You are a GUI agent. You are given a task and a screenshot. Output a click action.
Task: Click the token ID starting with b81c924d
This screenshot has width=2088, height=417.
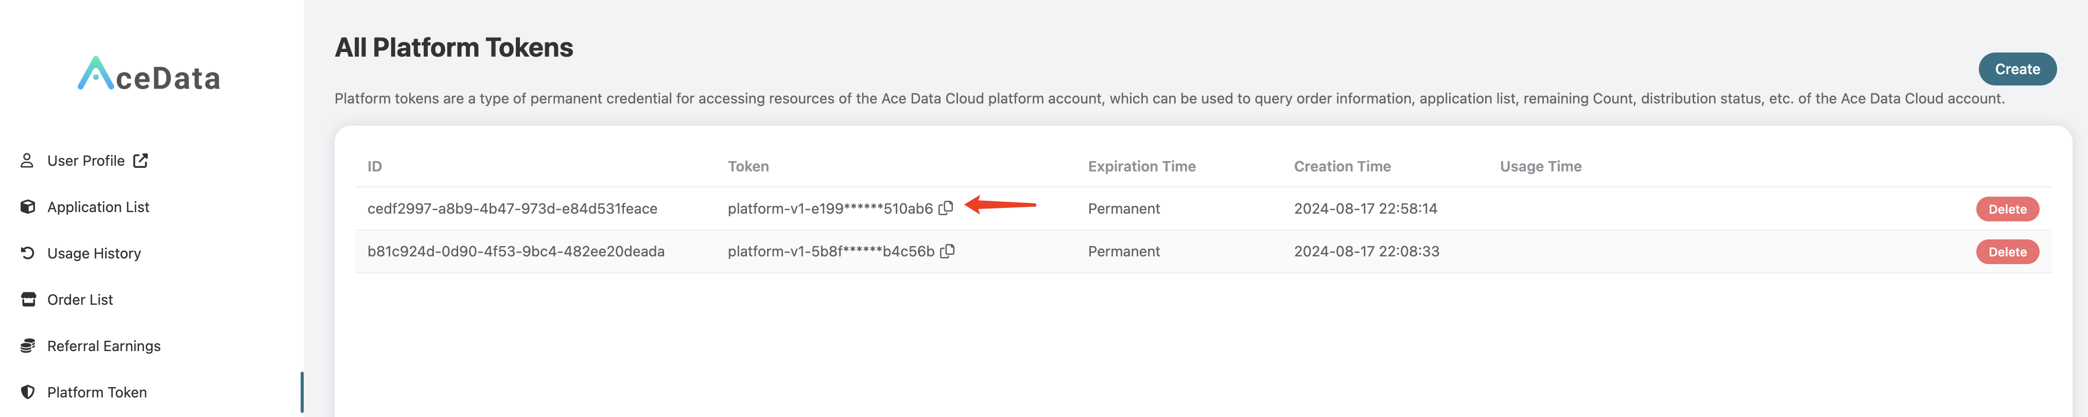(515, 252)
